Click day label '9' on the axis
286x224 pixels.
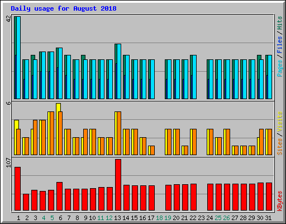85,218
